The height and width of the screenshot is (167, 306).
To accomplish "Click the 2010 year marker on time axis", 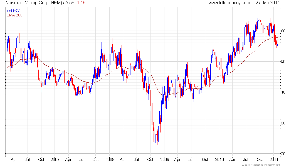I will tap(219, 159).
